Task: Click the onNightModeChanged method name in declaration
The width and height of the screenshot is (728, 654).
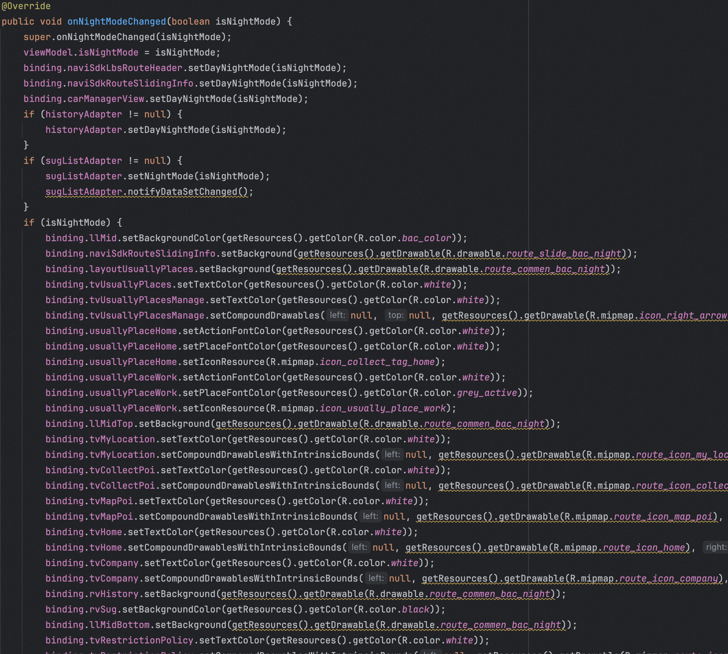Action: click(x=116, y=21)
